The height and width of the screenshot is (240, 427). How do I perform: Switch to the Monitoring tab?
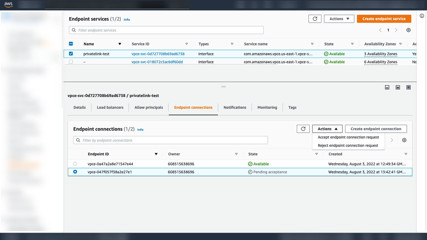pyautogui.click(x=267, y=108)
